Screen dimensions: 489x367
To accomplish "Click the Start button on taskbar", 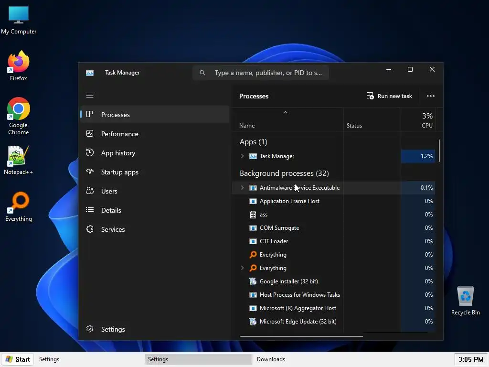I will coord(18,359).
